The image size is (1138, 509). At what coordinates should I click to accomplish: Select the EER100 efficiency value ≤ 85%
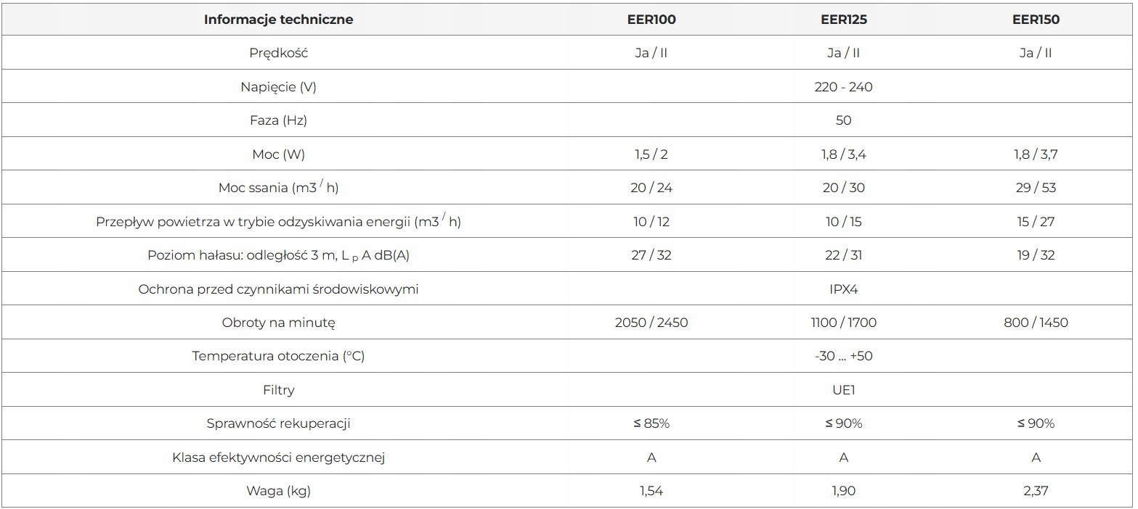(651, 423)
